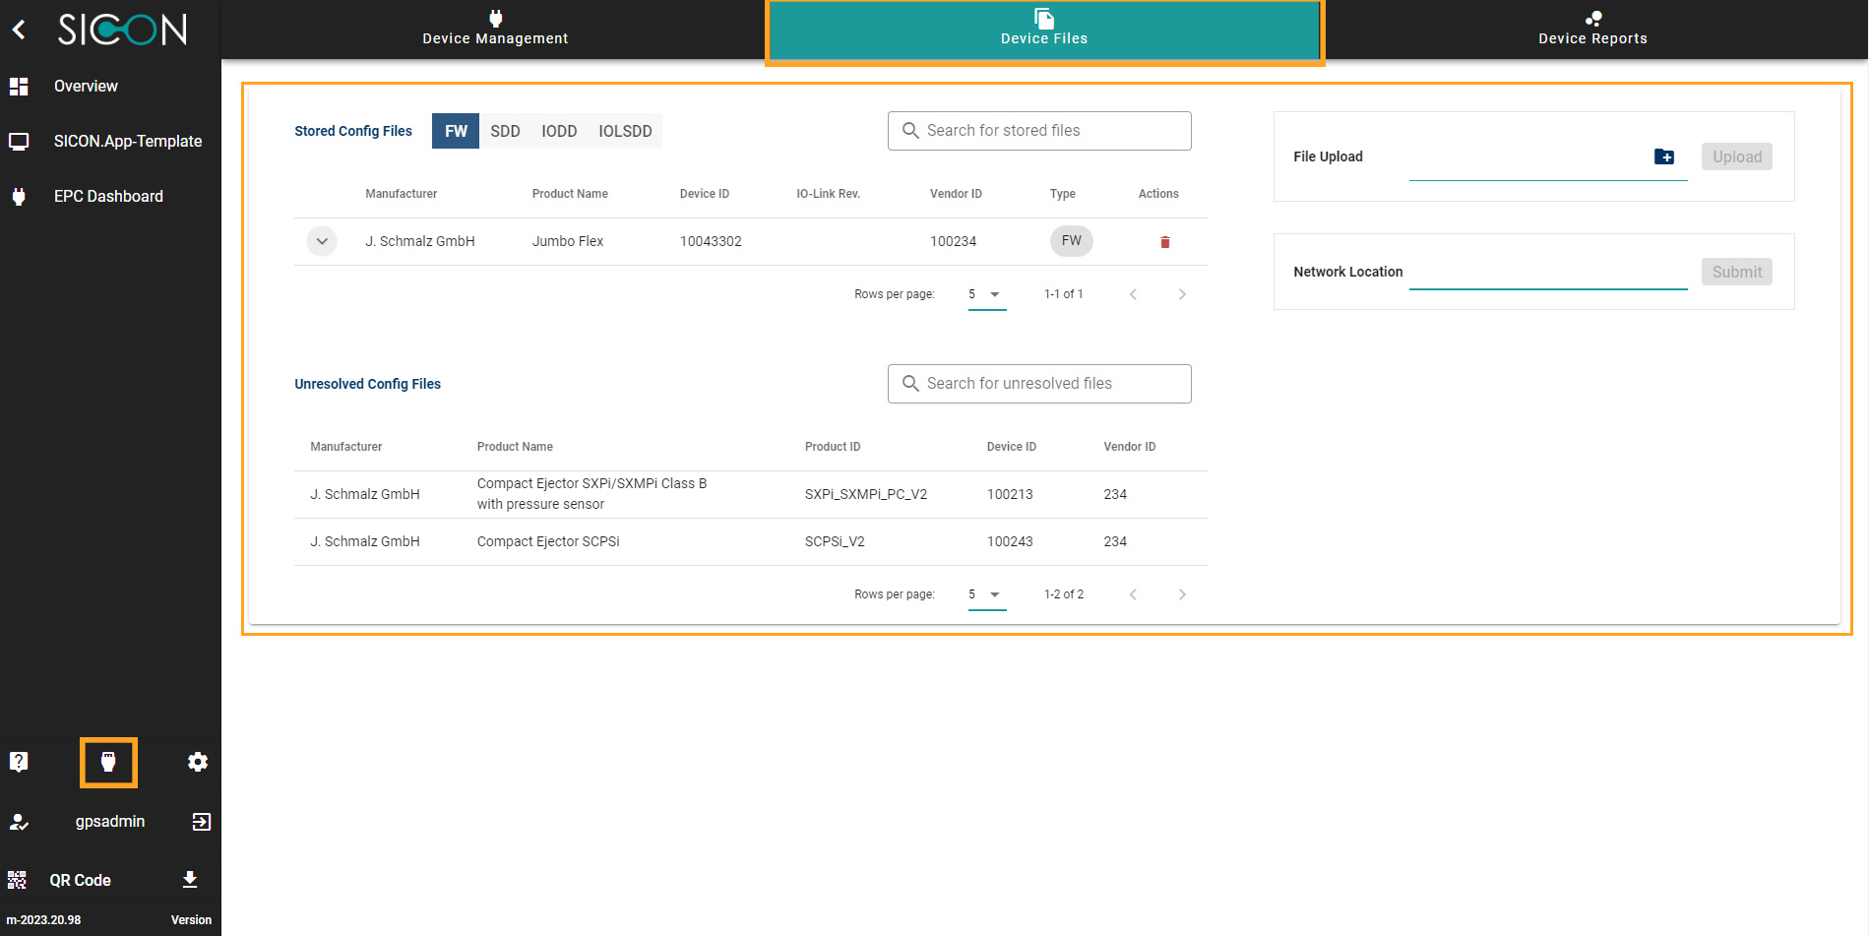The image size is (1869, 936).
Task: Open the device manager plug icon
Action: [108, 762]
